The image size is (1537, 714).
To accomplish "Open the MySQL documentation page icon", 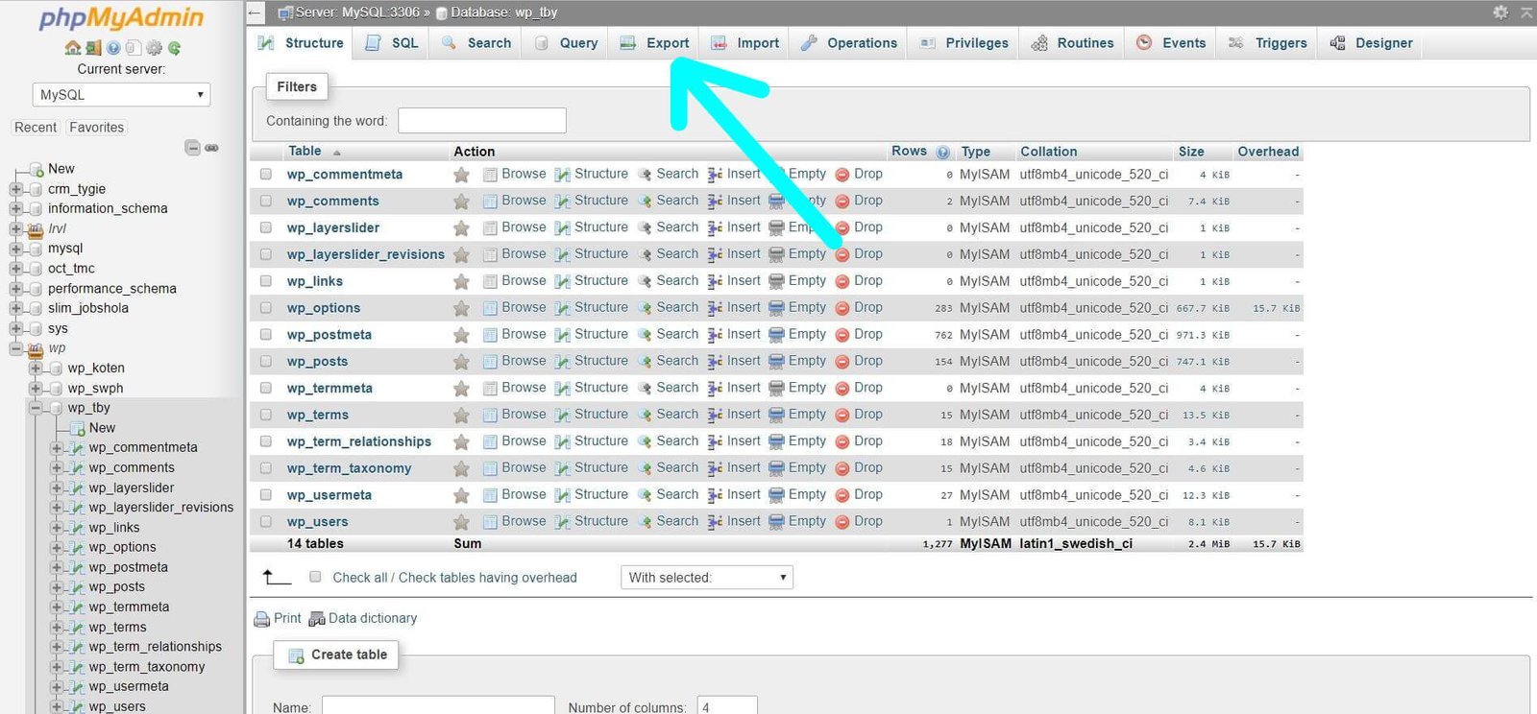I will tap(134, 48).
